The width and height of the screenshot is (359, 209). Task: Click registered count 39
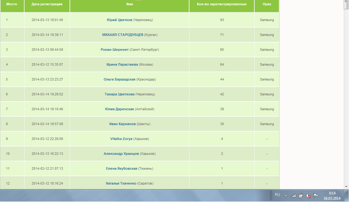point(222,109)
